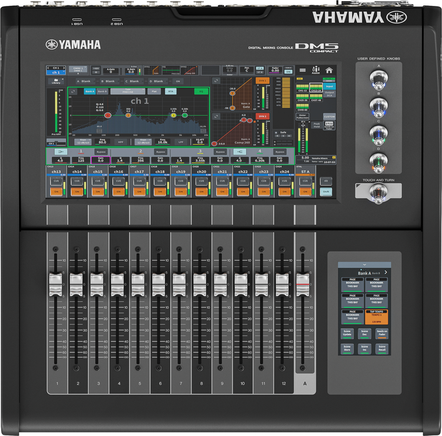Tap the Assist icon

(316, 70)
